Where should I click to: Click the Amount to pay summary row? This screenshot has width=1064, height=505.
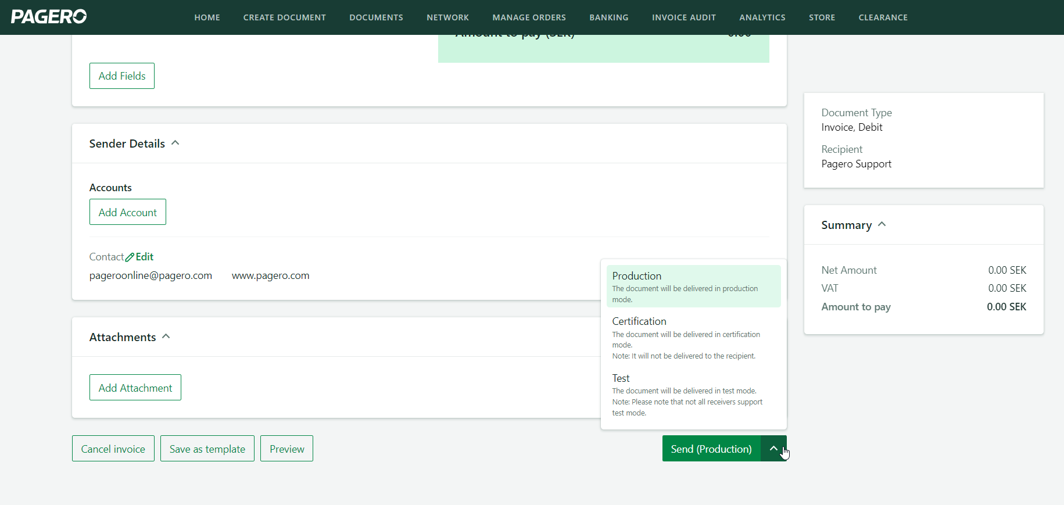coord(923,307)
